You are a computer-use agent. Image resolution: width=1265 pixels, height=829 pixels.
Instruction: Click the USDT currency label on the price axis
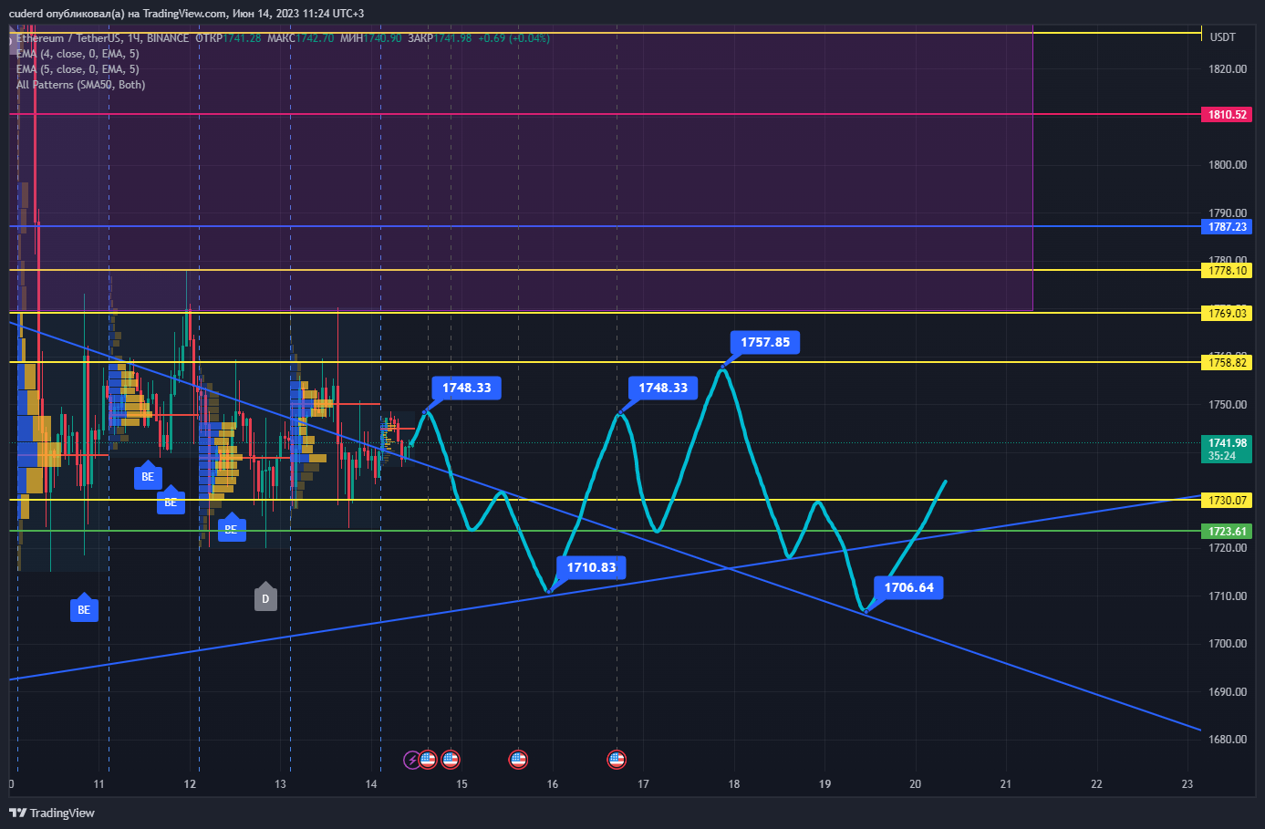(1222, 37)
